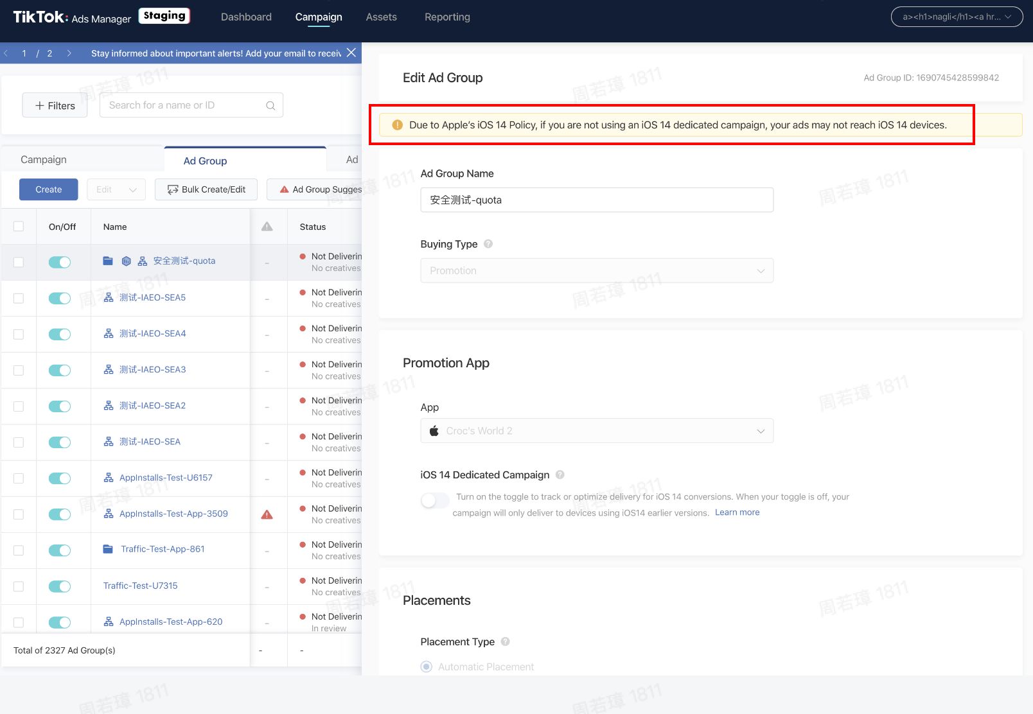The height and width of the screenshot is (714, 1033).
Task: Click the tree structure icon next to 测试-IAEO-SEA5
Action: tap(108, 297)
